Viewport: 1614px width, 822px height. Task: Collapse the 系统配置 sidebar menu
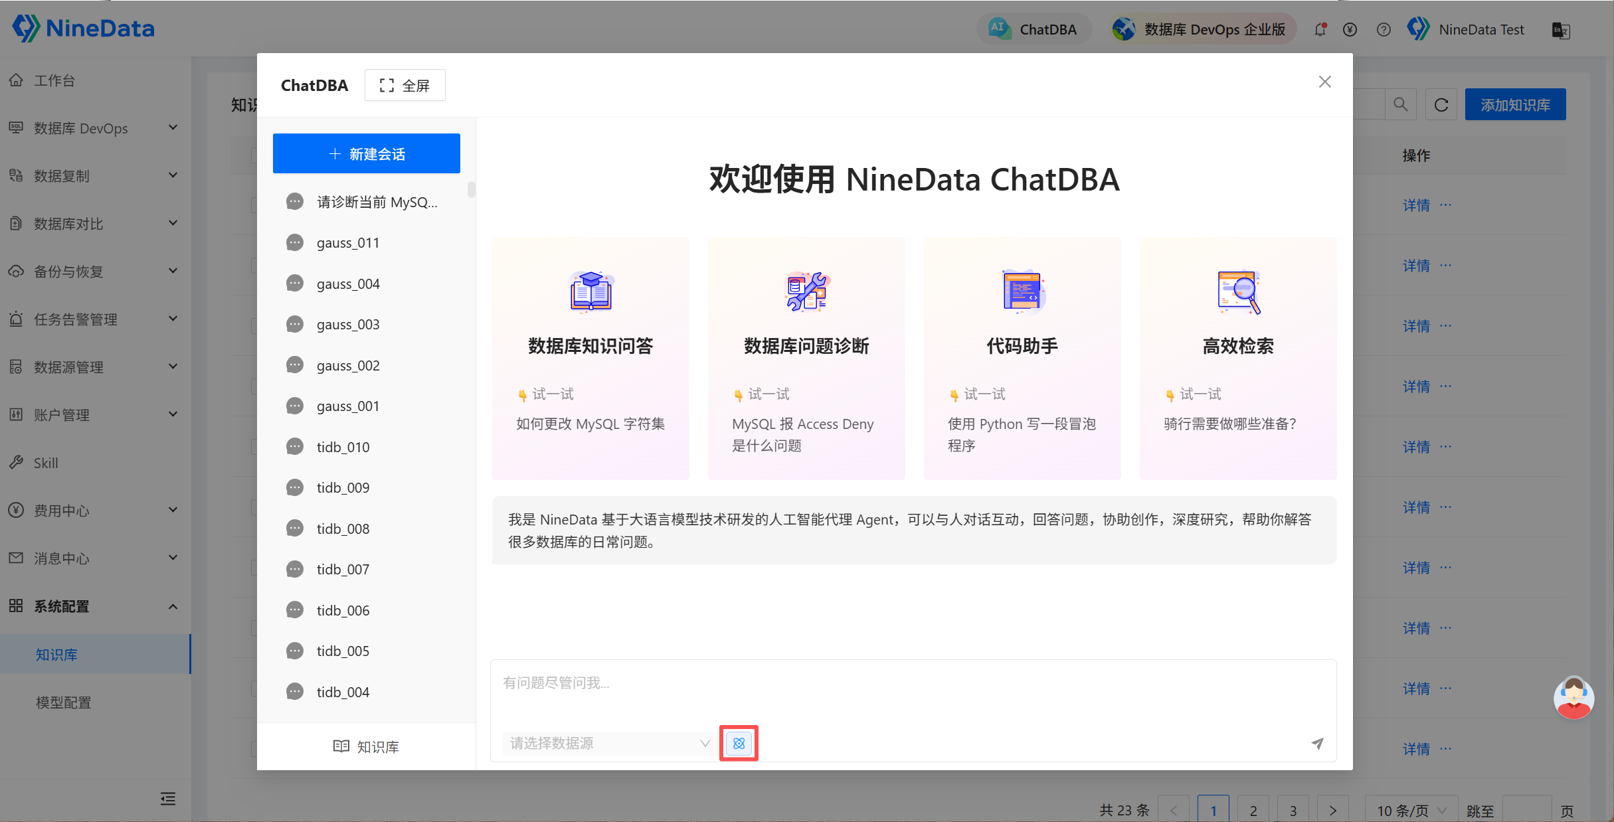96,606
